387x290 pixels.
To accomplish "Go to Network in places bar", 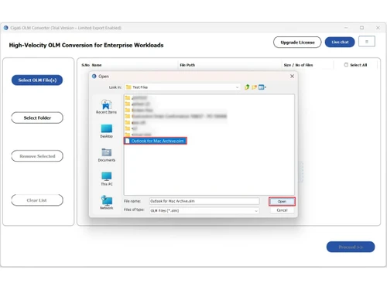I will pos(107,203).
